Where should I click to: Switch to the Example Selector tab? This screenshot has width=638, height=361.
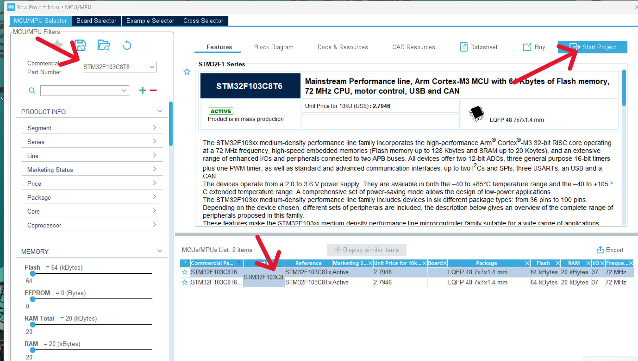coord(150,21)
